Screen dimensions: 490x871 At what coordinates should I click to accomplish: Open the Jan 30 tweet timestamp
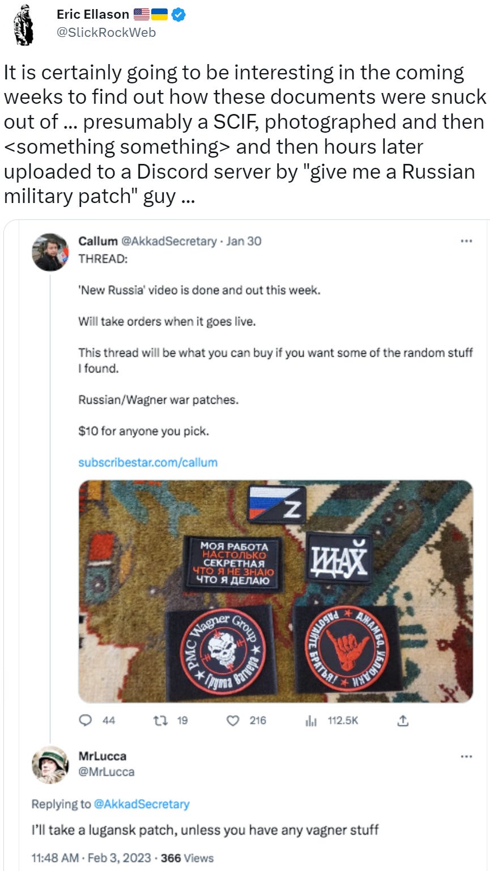click(x=244, y=241)
